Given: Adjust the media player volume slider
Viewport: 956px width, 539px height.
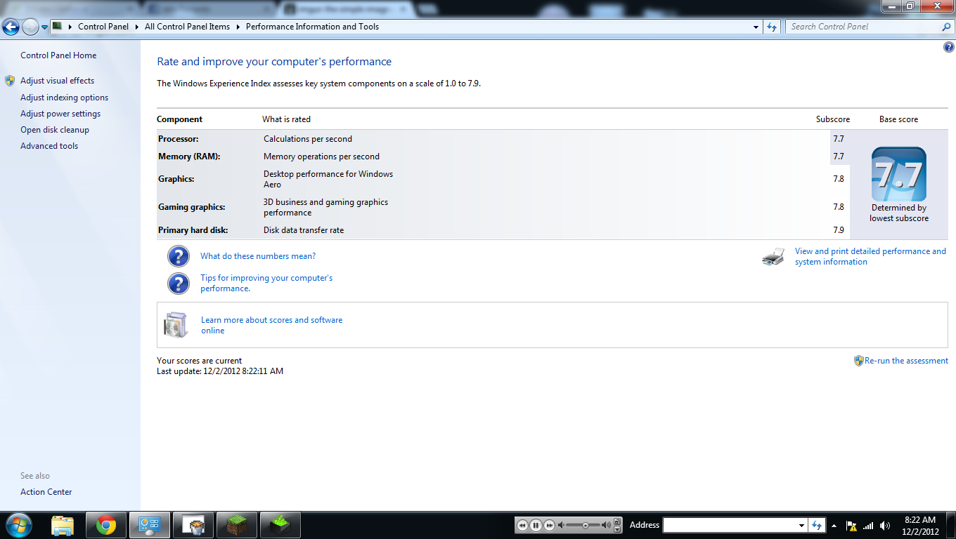Looking at the screenshot, I should coord(585,525).
